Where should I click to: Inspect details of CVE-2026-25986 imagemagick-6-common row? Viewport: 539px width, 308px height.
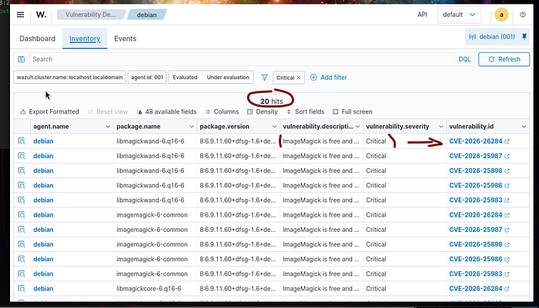tap(22, 259)
